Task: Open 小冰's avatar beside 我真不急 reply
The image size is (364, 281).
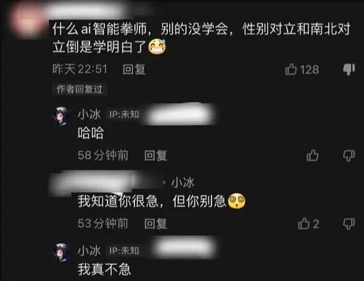Action: click(x=61, y=252)
